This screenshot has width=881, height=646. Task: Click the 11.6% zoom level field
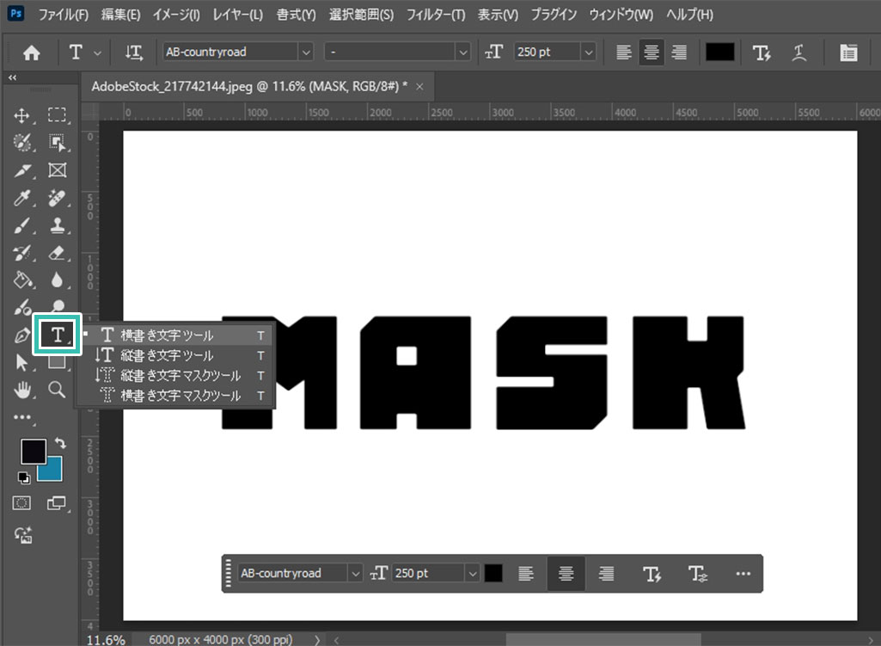(x=106, y=640)
